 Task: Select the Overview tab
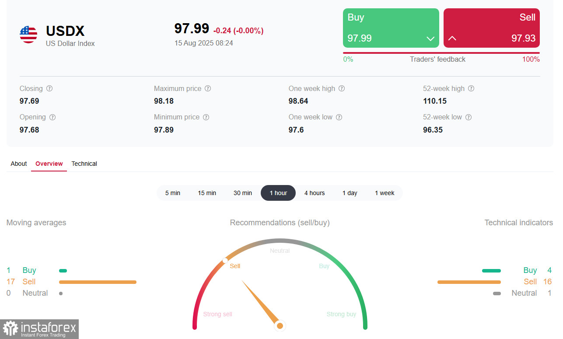click(49, 164)
